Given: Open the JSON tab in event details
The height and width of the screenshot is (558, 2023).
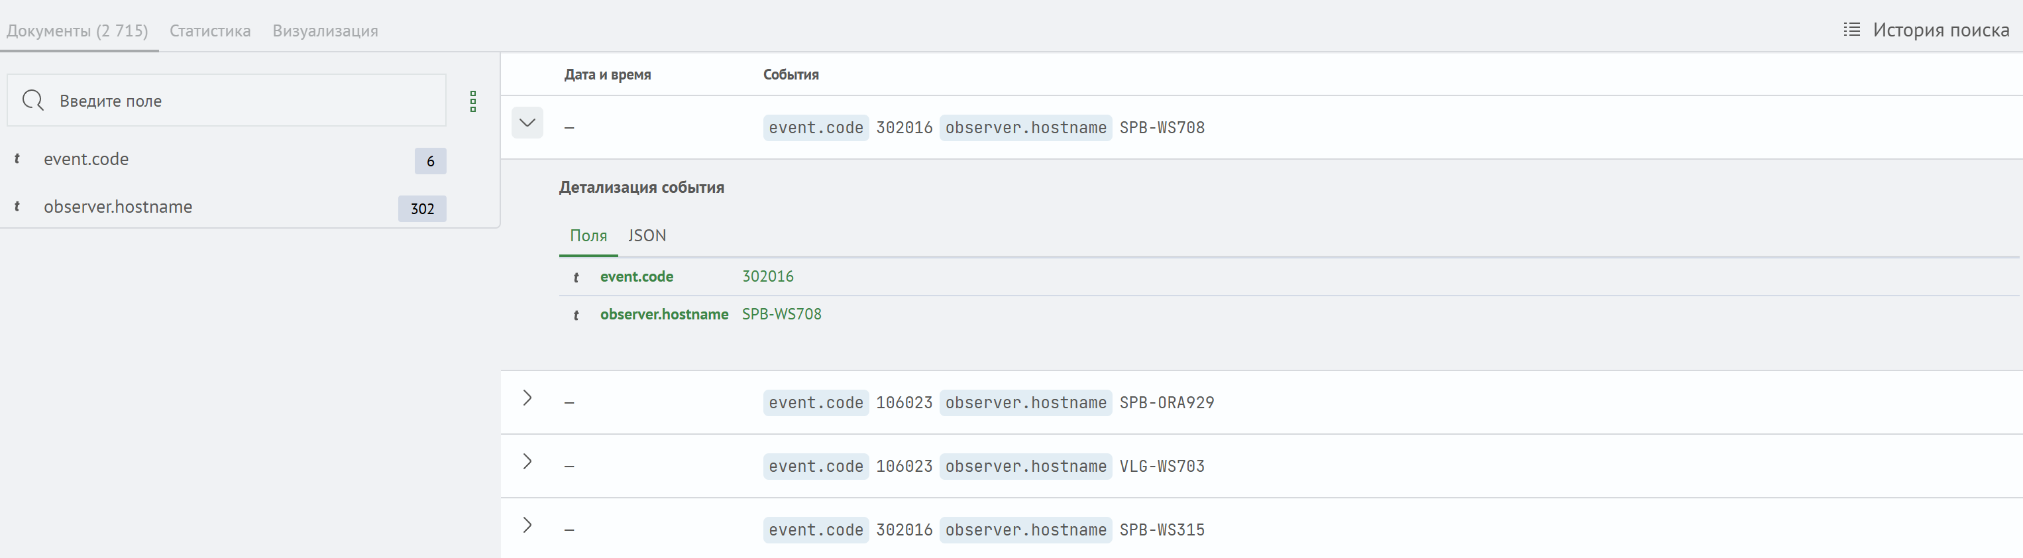Looking at the screenshot, I should click(x=646, y=236).
